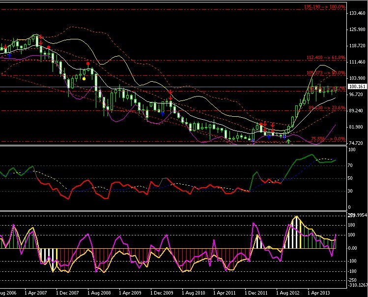Viewport: 368px width, 297px height.
Task: Select the 74.720 price axis label
Action: [356, 143]
